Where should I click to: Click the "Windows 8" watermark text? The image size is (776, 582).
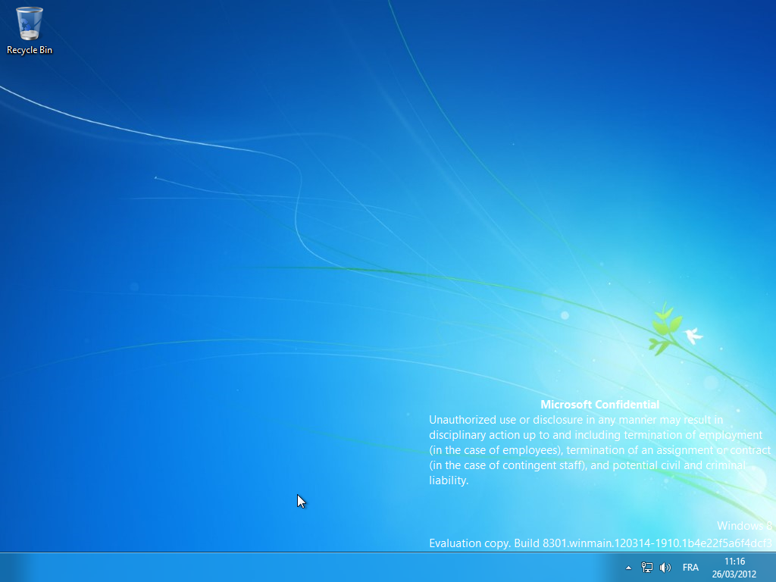(x=744, y=526)
